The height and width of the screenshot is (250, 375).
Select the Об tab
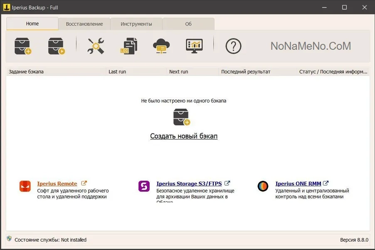(x=188, y=24)
